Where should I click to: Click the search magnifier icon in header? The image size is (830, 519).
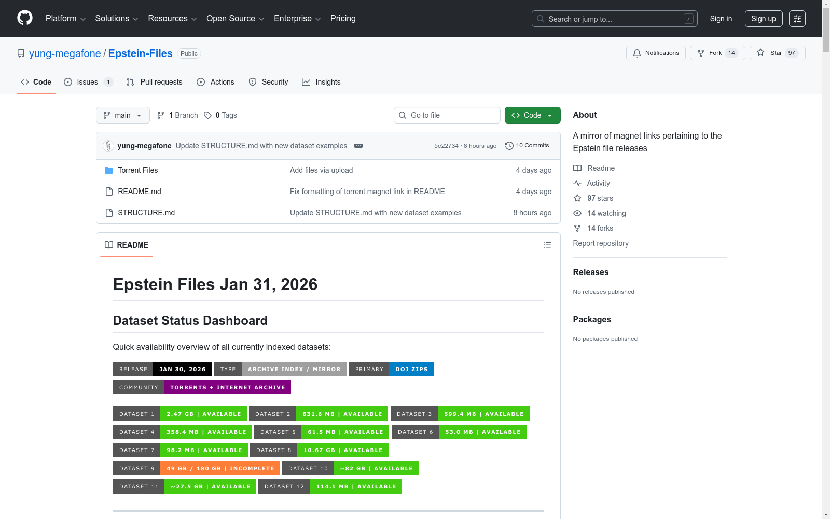(541, 19)
